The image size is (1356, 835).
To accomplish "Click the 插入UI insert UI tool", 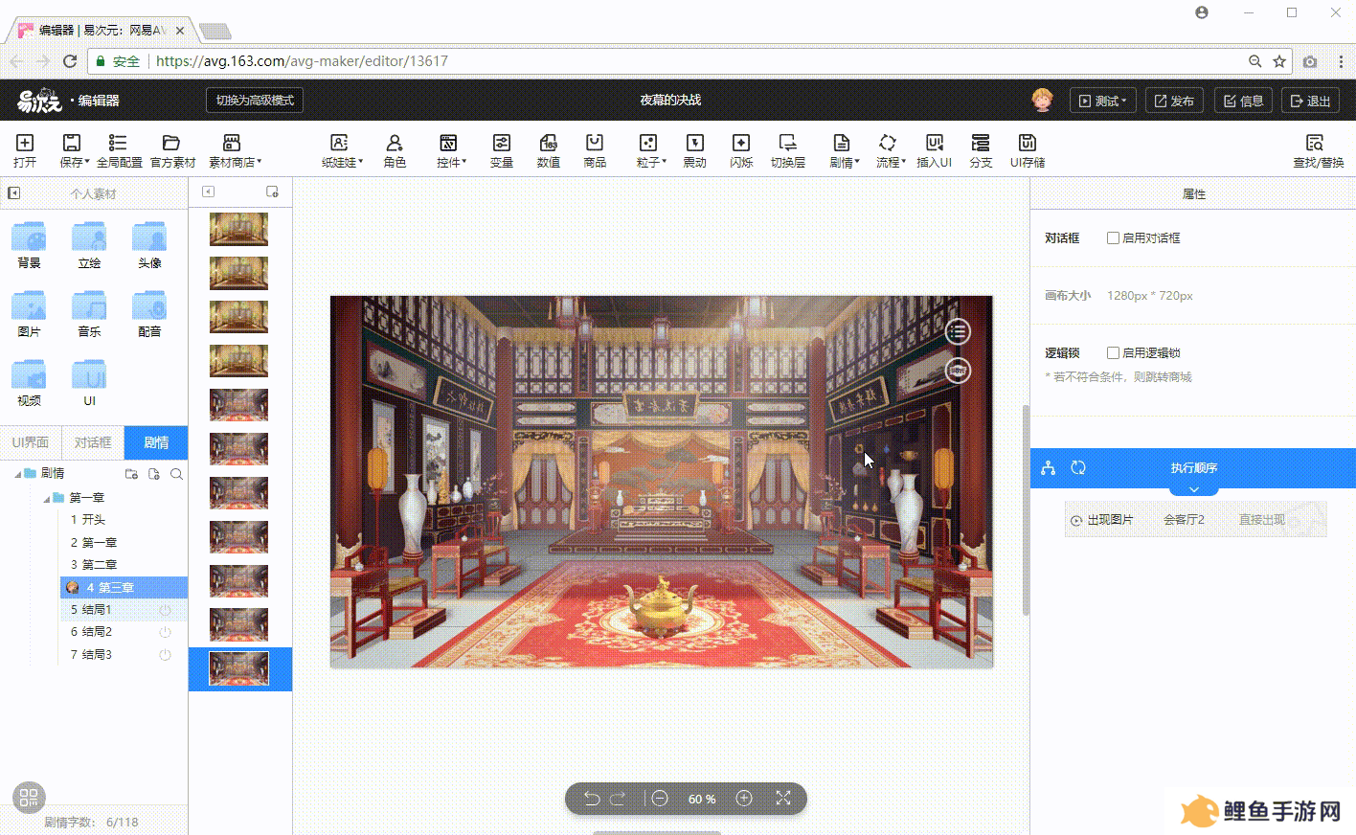I will pyautogui.click(x=934, y=150).
